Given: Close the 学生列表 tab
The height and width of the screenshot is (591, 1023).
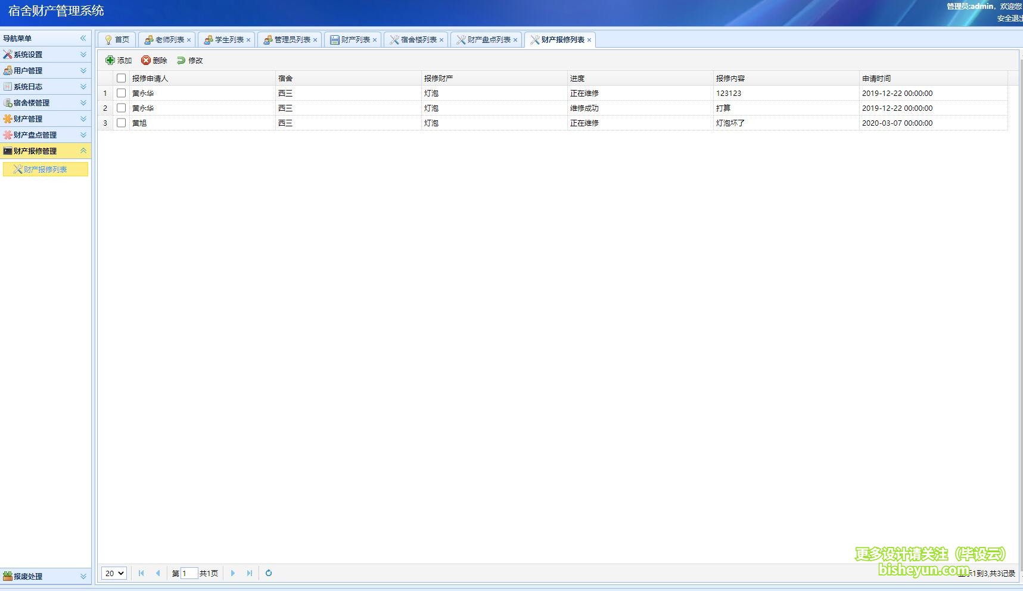Looking at the screenshot, I should coord(248,40).
